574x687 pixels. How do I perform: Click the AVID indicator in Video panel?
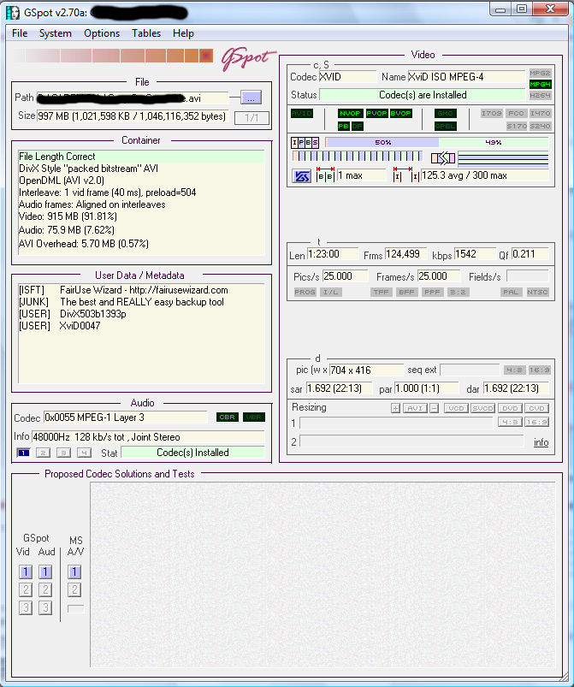[302, 113]
